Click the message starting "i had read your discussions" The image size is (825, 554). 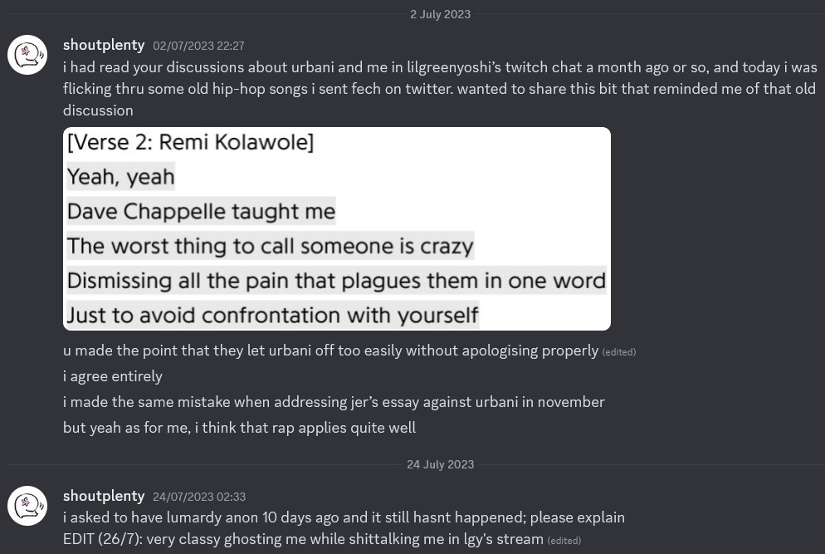point(440,88)
